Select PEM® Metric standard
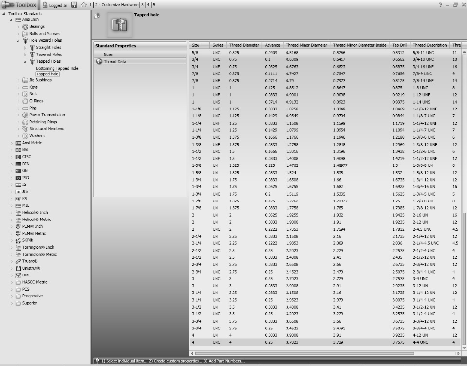This screenshot has width=467, height=366. (x=34, y=233)
